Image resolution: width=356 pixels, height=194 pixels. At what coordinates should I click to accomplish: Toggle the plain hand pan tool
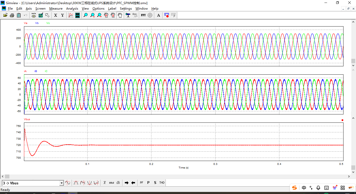120,15
